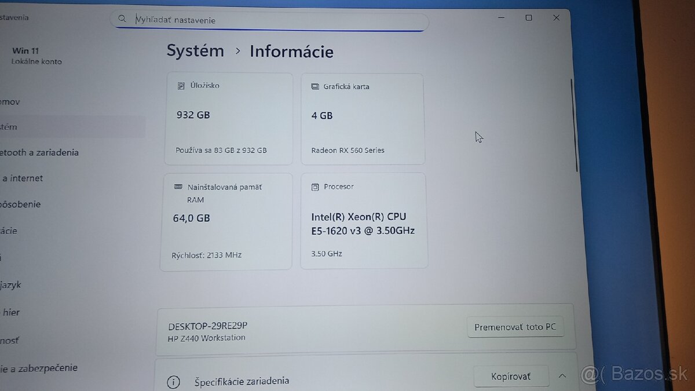Click inside the Vyhľadať nastavenie search field
695x391 pixels.
pyautogui.click(x=261, y=20)
